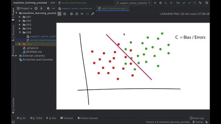The image size is (221, 124).
Task: Open the Python Console
Action: 87,118
